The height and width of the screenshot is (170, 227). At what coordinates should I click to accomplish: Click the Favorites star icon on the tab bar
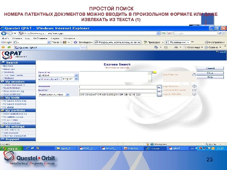click(3, 47)
